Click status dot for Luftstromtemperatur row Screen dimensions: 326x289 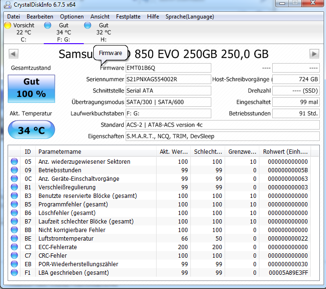pyautogui.click(x=14, y=238)
